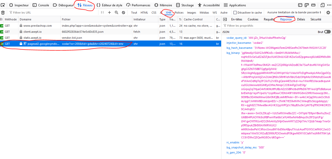Clear requests with the trash icon
The height and width of the screenshot is (159, 332).
(x=3, y=13)
